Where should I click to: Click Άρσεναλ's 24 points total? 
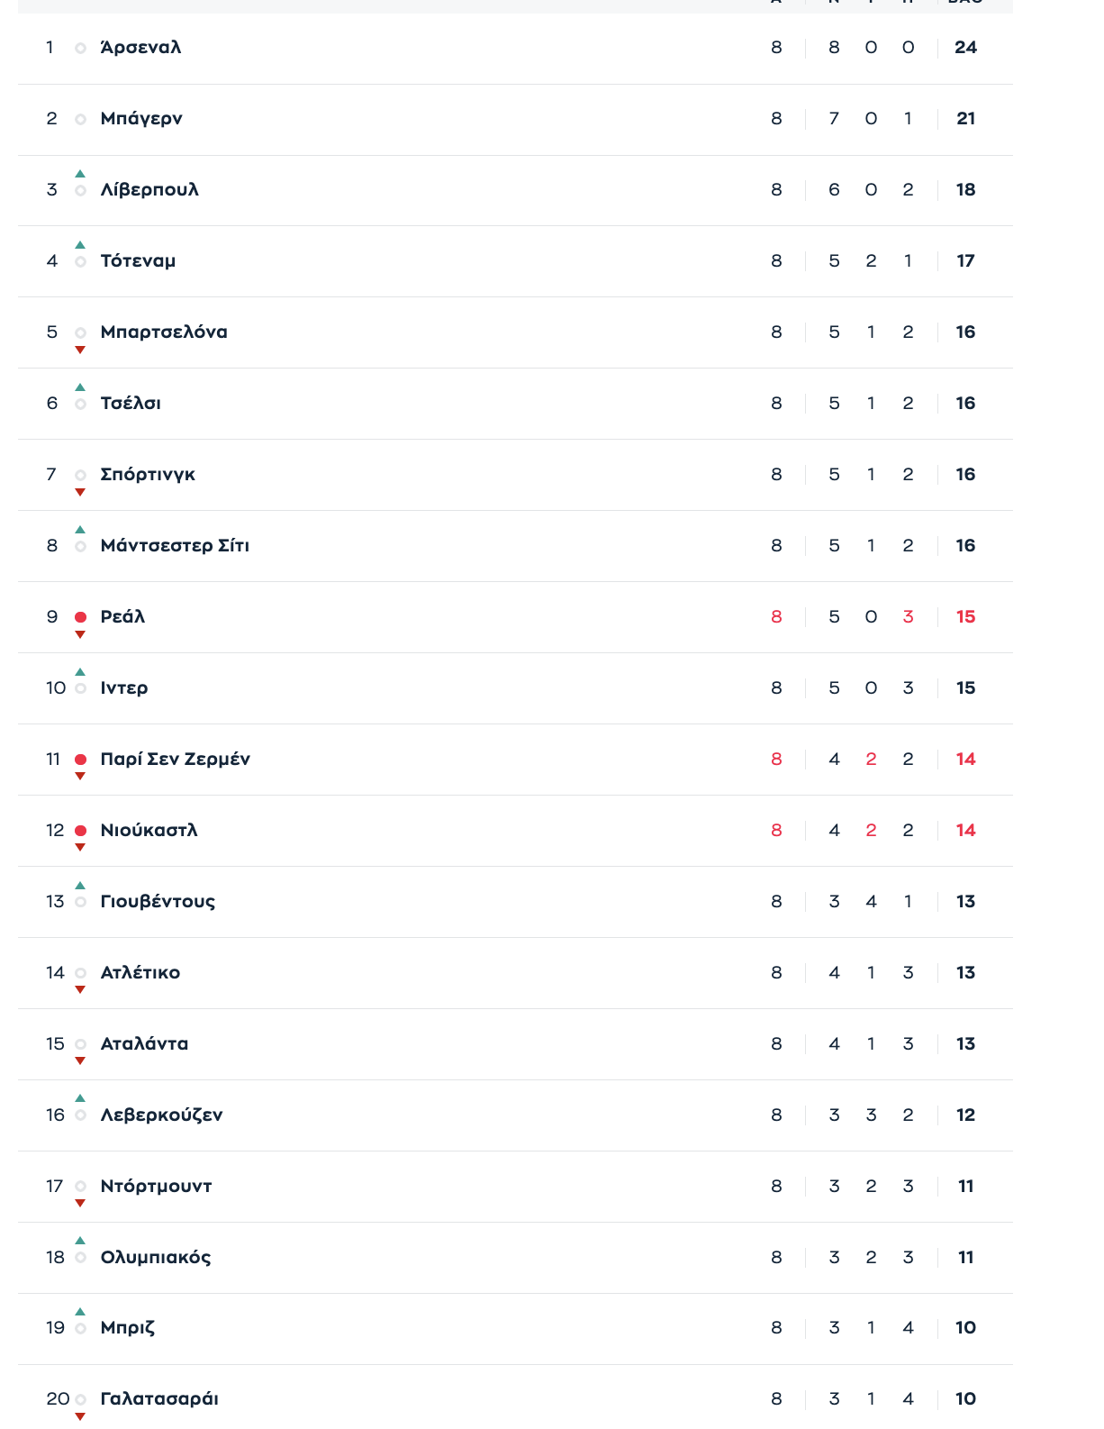tap(965, 48)
